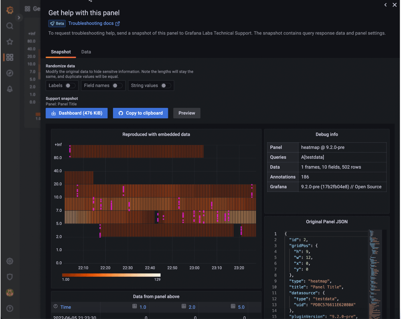
Task: Toggle the String values switch
Action: 165,86
